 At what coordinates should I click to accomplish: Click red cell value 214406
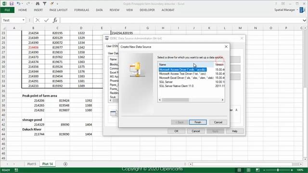coord(33,48)
